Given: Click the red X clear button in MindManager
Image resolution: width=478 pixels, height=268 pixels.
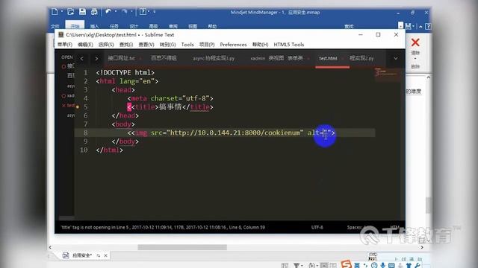Looking at the screenshot, I should point(415,42).
